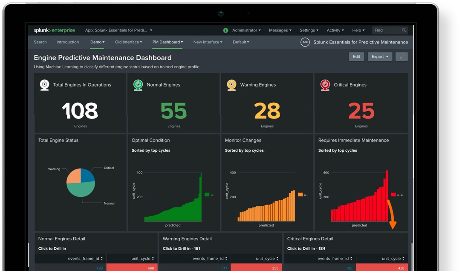Screen dimensions: 465x271
Task: Click the tallest red bar in Requires Immediate Maintenance
Action: pos(387,196)
